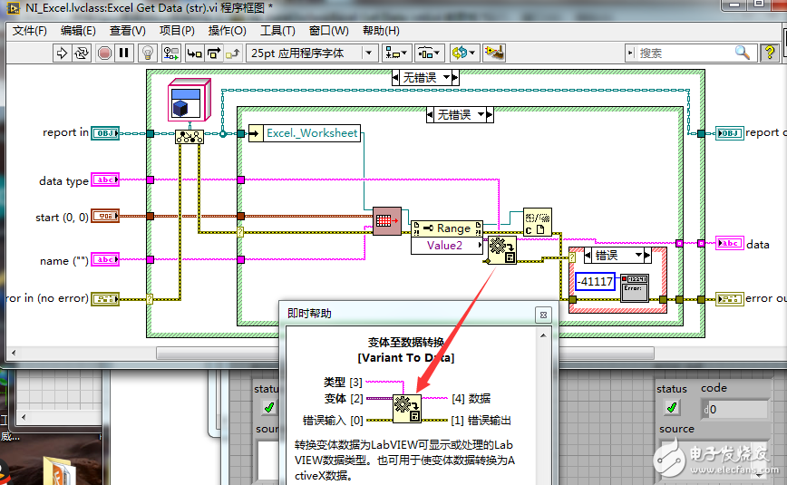Select the data type string terminal

(x=105, y=179)
